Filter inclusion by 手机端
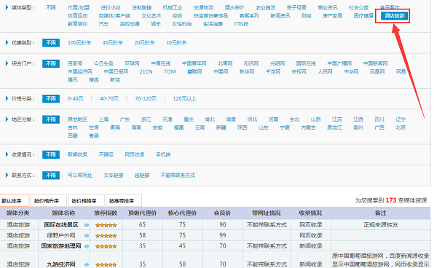Viewport: 437px width, 268px height. 163,154
